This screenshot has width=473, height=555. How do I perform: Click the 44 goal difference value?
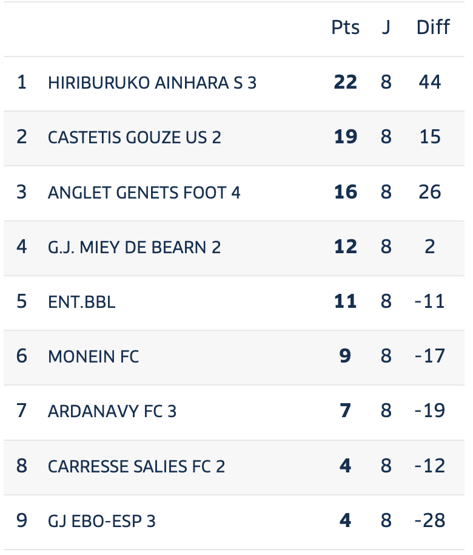[x=430, y=82]
